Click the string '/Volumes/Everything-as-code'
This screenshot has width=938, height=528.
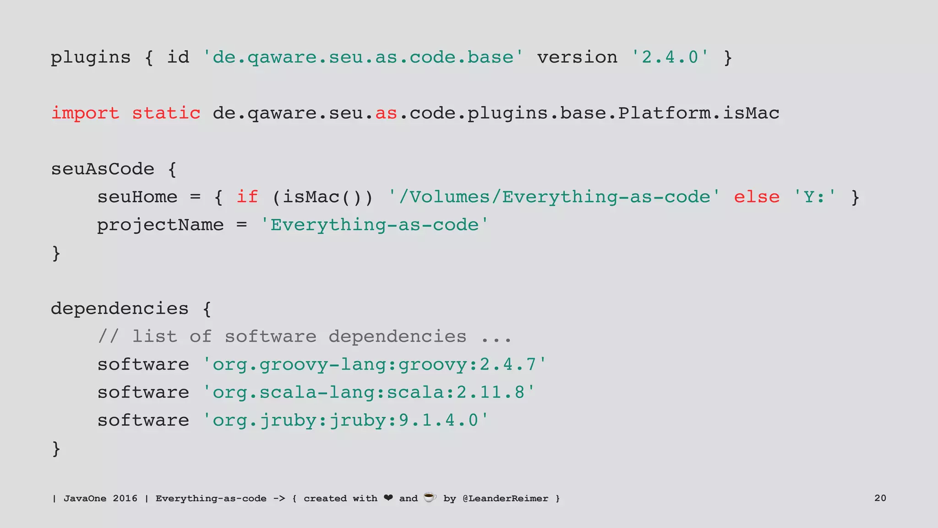[554, 197]
